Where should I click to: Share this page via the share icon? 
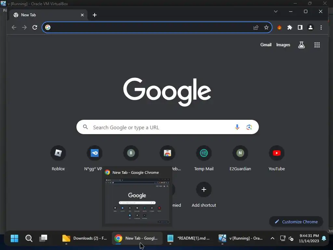(x=256, y=27)
